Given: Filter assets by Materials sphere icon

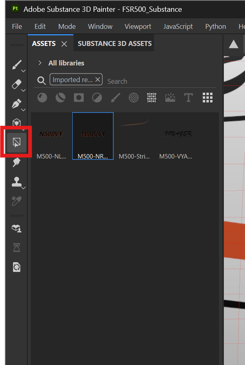Looking at the screenshot, I should (x=42, y=98).
